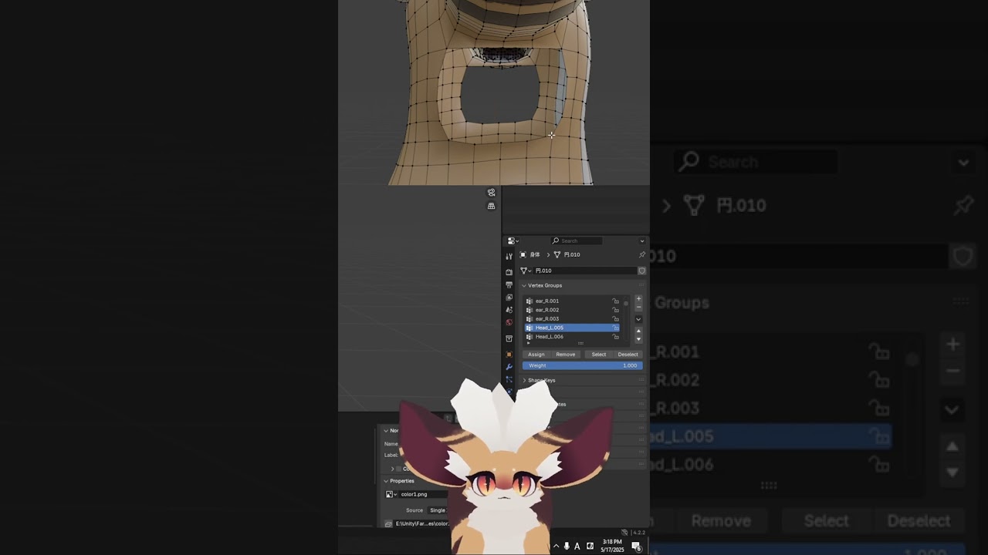
Task: Open the mesh data browse dropdown
Action: coord(526,271)
